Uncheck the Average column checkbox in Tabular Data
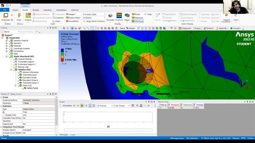Image resolution: width=255 pixels, height=143 pixels. [x=194, y=105]
